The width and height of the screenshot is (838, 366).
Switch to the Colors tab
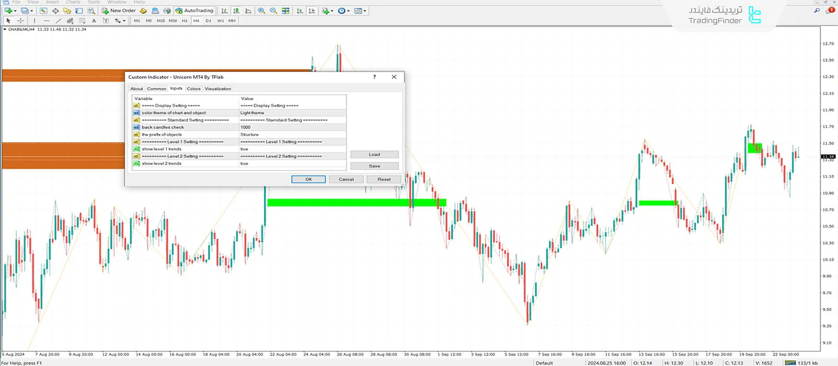click(193, 89)
